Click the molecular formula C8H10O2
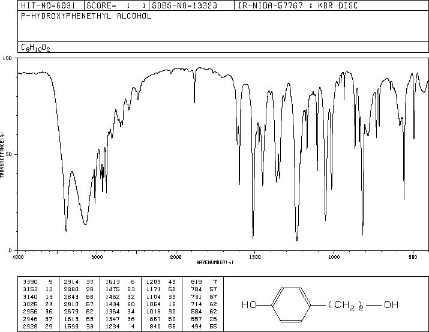Image resolution: width=429 pixels, height=332 pixels. pos(35,47)
